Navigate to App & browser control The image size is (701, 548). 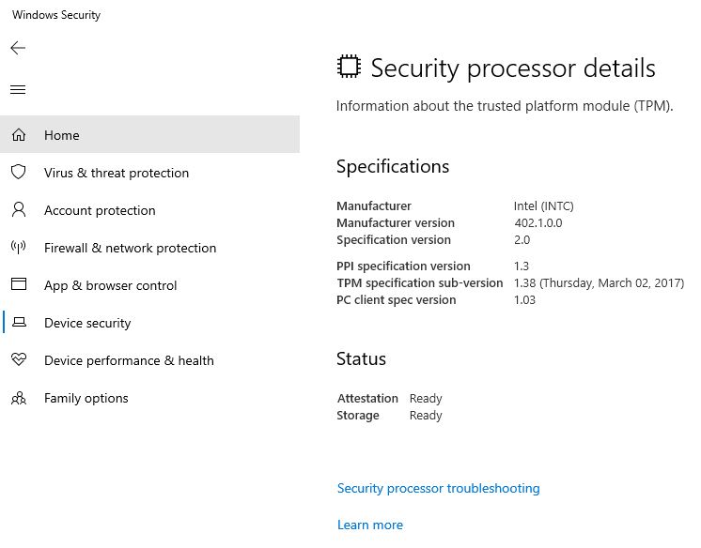pyautogui.click(x=110, y=285)
